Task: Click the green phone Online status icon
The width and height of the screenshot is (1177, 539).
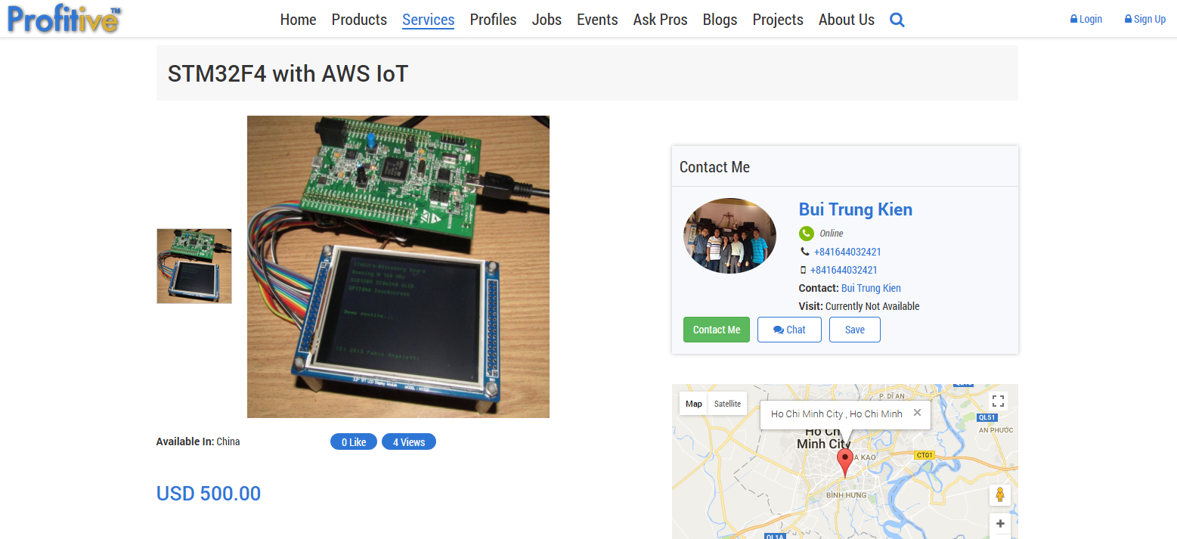Action: click(806, 233)
